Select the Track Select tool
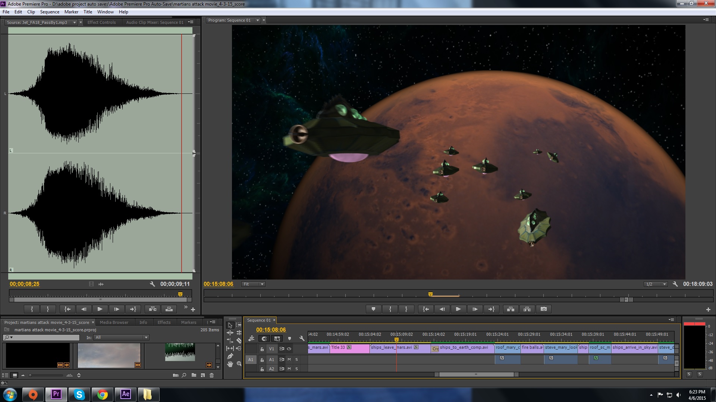 pos(239,325)
